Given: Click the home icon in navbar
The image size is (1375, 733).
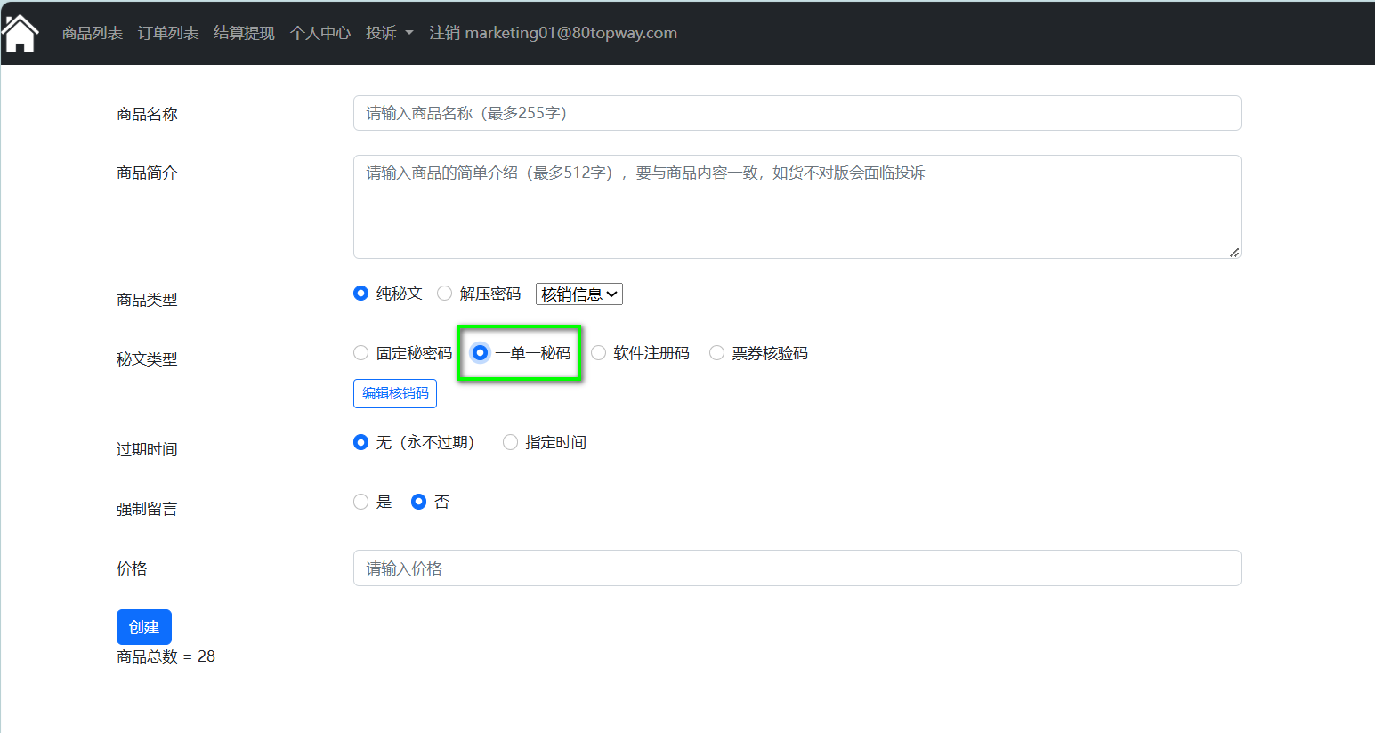Looking at the screenshot, I should (20, 34).
